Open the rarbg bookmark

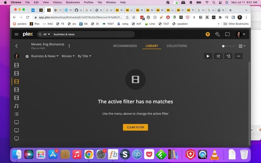tap(123, 24)
